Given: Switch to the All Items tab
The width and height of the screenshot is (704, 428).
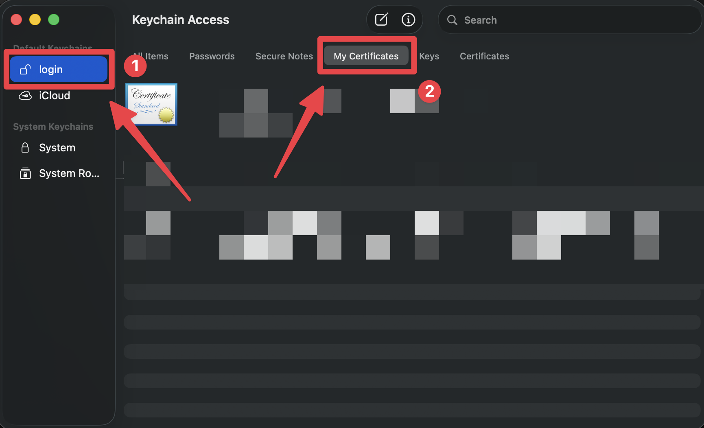Looking at the screenshot, I should [151, 56].
